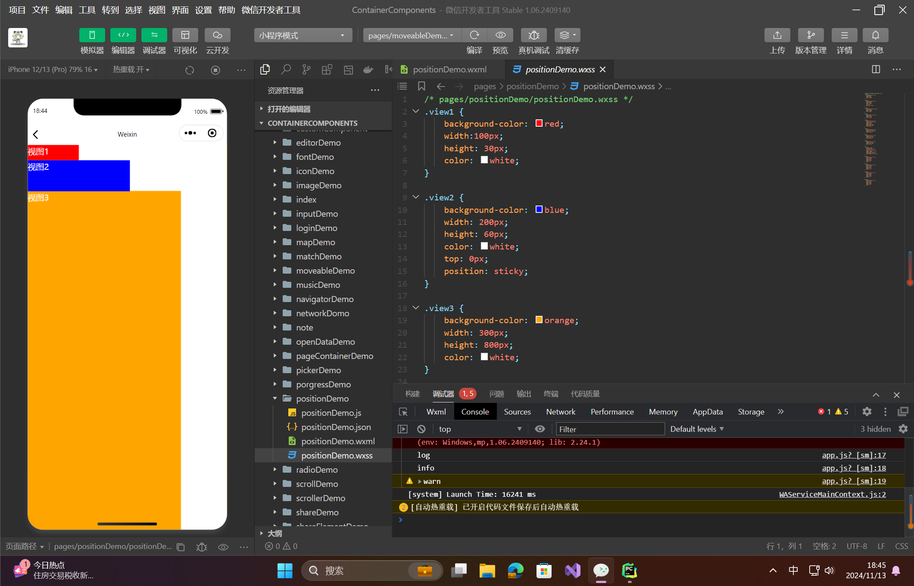
Task: Toggle the preview eye icon
Action: (500, 35)
